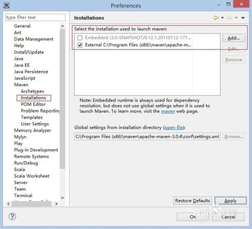Click the tree scroll left arrow
Screen dimensions: 252x229
tap(8, 204)
